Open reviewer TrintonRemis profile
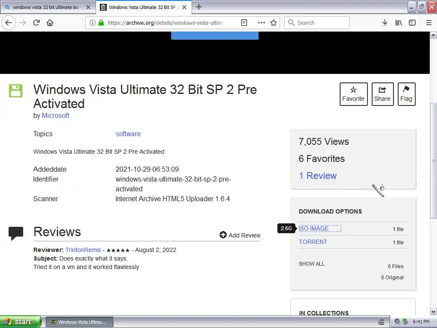This screenshot has height=328, width=437. coord(83,250)
